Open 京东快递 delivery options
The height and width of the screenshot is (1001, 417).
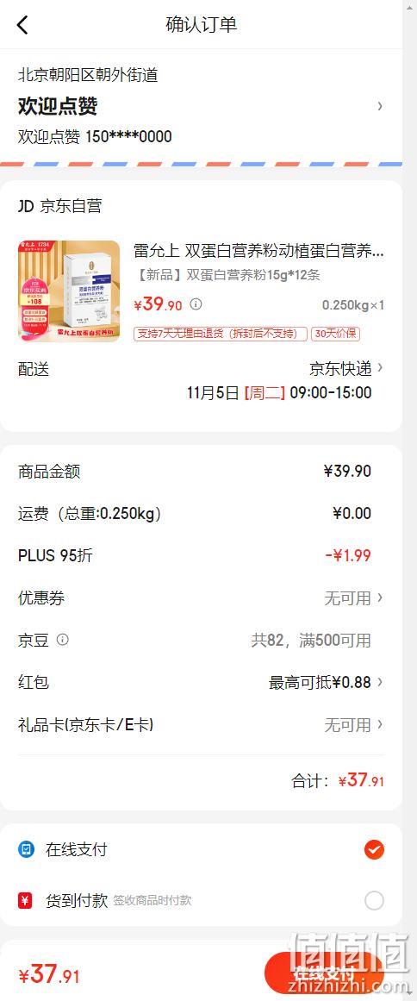[x=347, y=368]
